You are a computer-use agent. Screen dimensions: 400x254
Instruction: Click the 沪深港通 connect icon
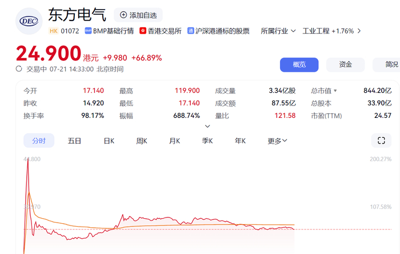pyautogui.click(x=190, y=31)
